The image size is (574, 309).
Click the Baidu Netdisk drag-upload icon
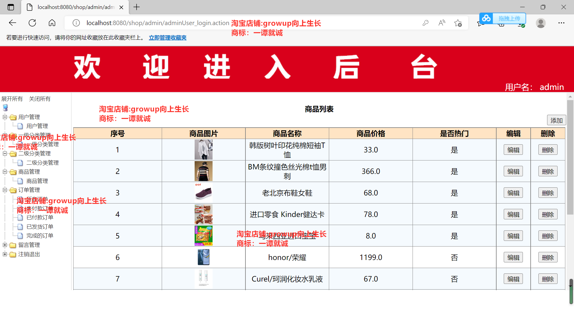[x=486, y=18]
